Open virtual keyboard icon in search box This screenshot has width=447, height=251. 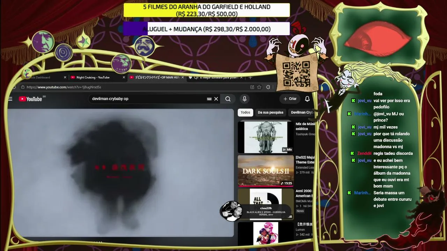coord(209,99)
